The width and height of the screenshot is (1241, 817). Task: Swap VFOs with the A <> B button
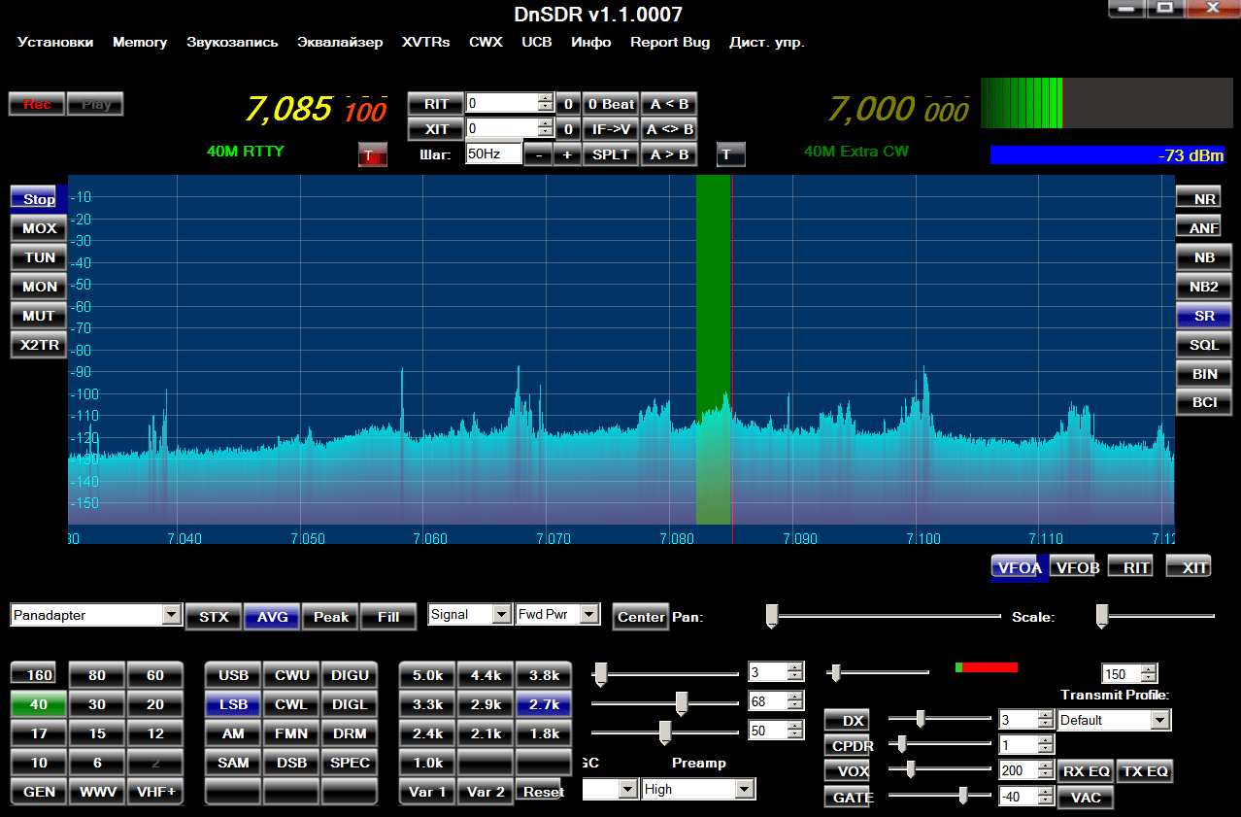669,129
